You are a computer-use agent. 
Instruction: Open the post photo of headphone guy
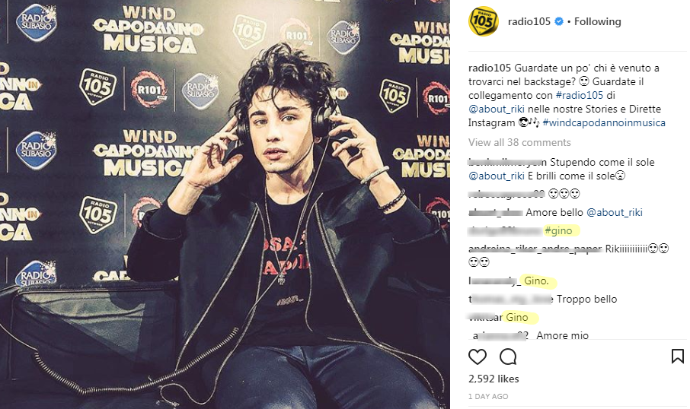(x=225, y=204)
